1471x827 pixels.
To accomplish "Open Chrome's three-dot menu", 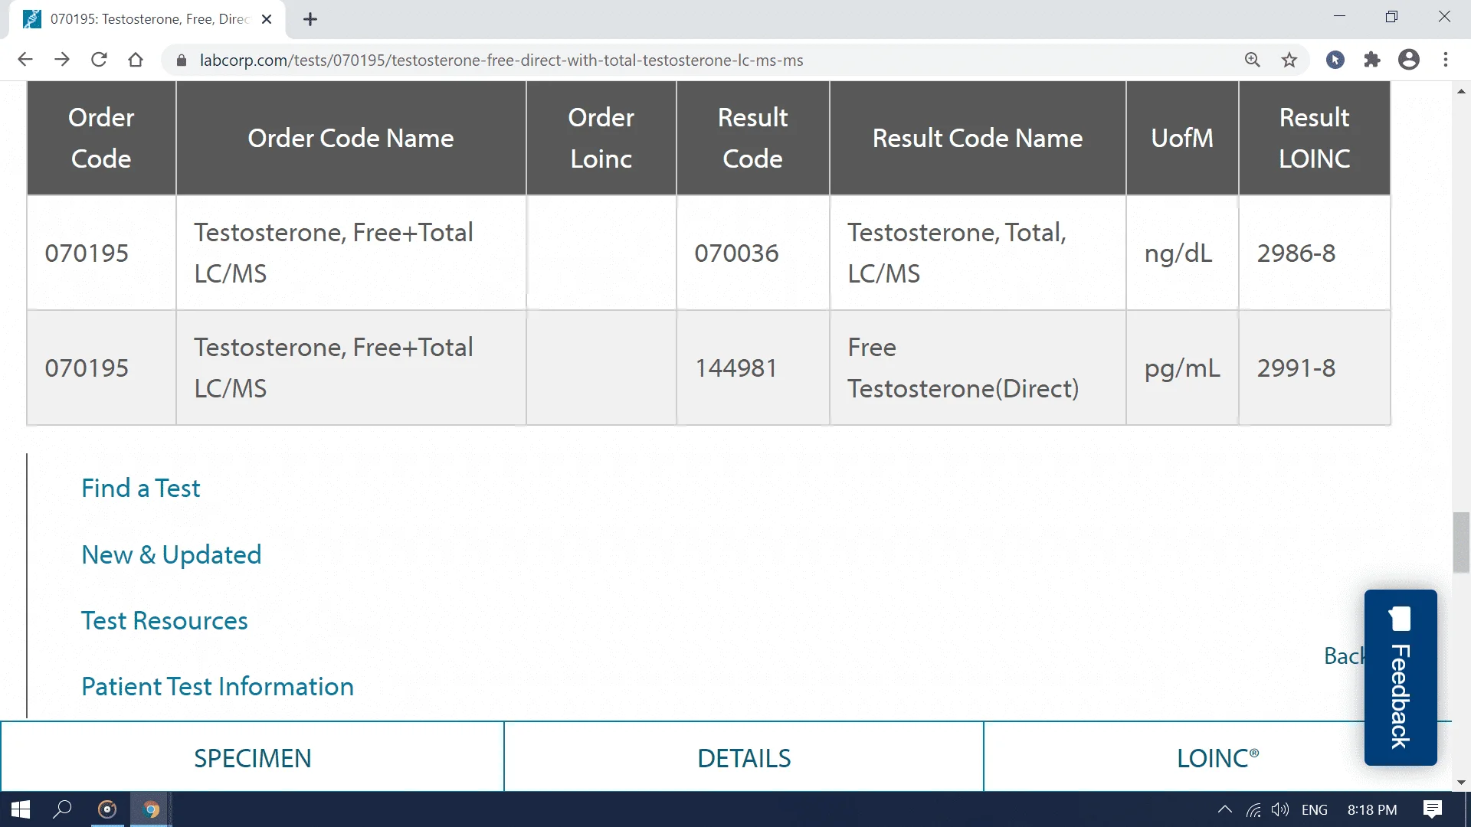I will 1446,60.
